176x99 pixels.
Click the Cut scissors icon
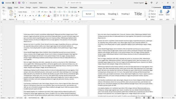[15, 11]
